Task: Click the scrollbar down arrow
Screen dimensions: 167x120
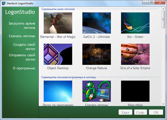Action: tap(163, 104)
